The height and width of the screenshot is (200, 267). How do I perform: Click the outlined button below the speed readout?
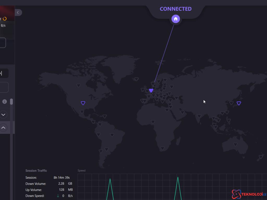pos(3,43)
